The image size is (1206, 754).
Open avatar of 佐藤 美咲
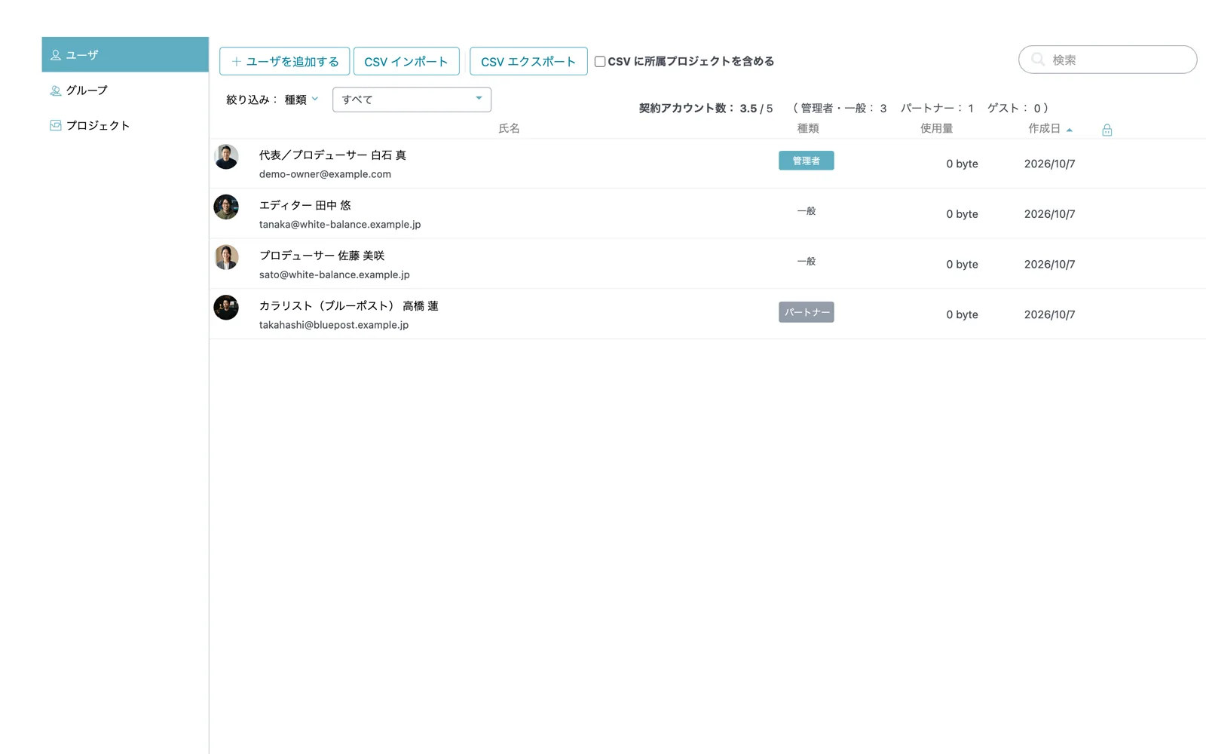click(226, 257)
